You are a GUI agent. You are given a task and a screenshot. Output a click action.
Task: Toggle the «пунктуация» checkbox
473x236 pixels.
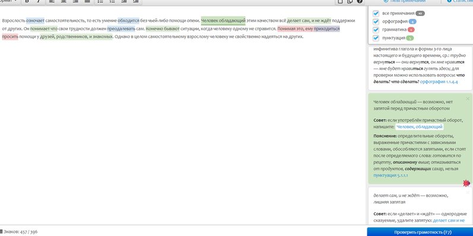(376, 38)
